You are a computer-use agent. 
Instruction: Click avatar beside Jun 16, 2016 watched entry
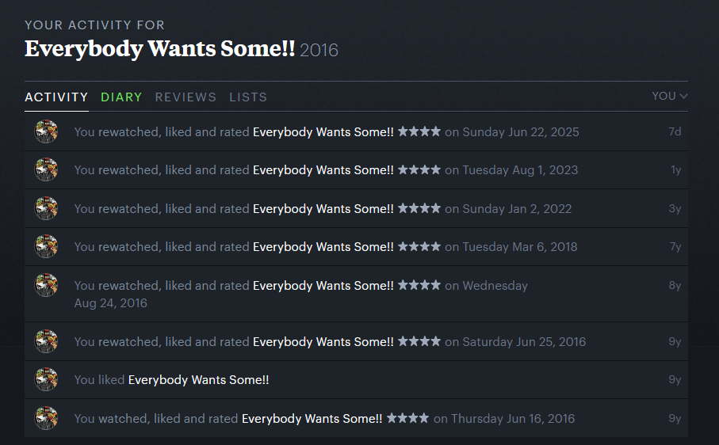[46, 417]
